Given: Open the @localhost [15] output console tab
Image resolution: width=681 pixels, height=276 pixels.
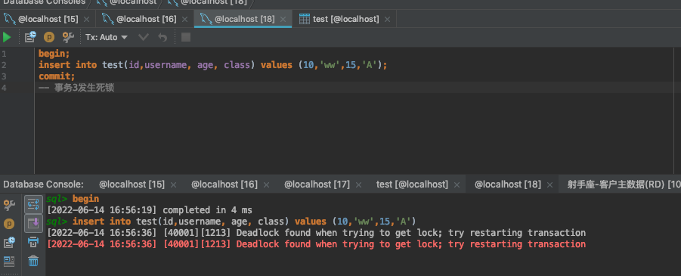Looking at the screenshot, I should (132, 185).
